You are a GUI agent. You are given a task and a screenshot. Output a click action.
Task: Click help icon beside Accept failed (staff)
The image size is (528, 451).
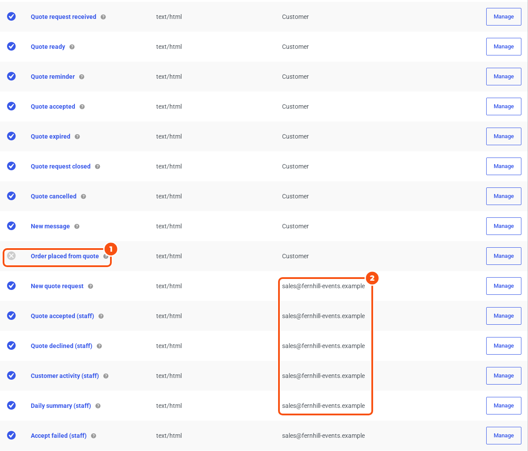[94, 436]
